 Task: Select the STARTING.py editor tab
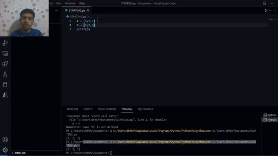[76, 10]
